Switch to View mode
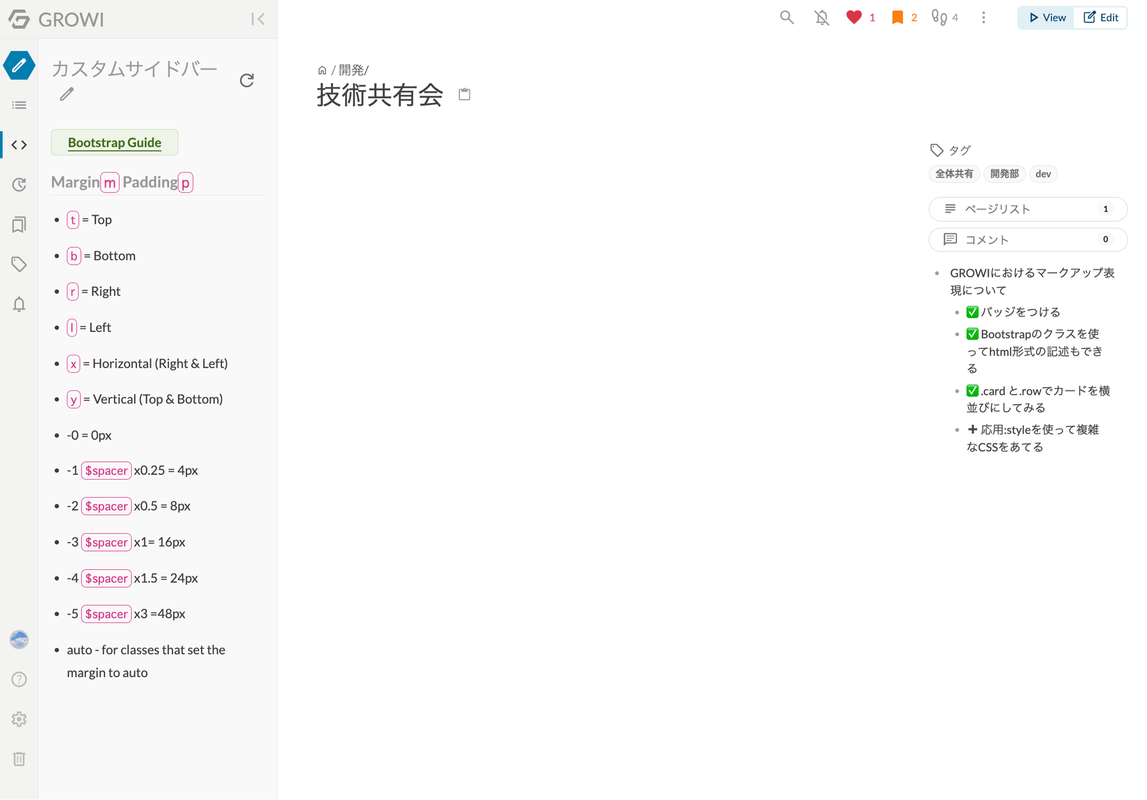 click(1046, 18)
